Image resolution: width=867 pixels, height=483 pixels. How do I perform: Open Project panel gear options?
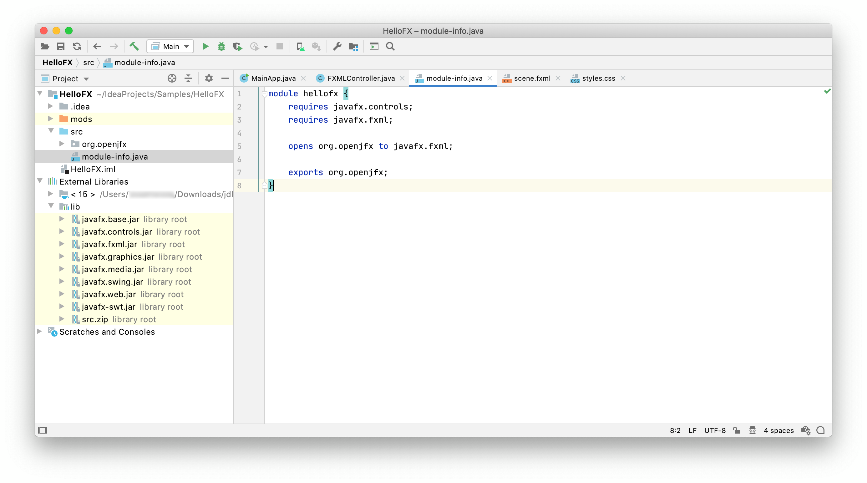(x=209, y=79)
